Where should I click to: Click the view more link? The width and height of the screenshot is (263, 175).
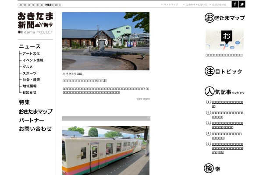(x=143, y=99)
